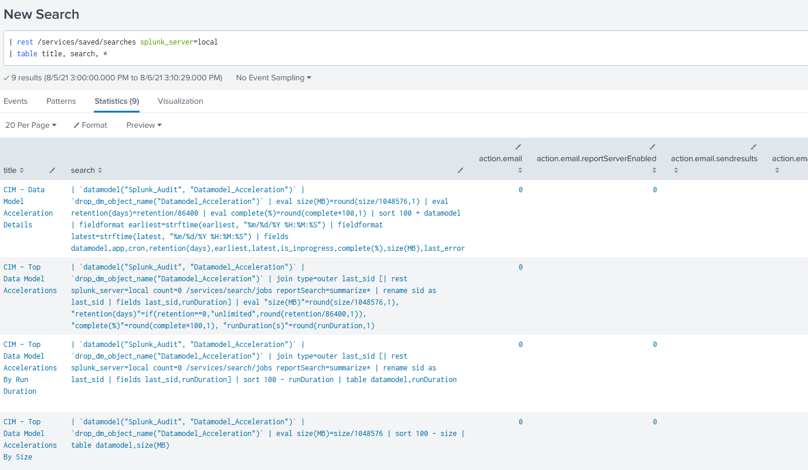
Task: Click the pencil icon beside Format
Action: coord(76,125)
